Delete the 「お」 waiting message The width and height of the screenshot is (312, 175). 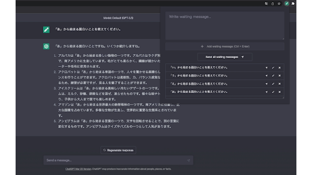pyautogui.click(x=280, y=92)
